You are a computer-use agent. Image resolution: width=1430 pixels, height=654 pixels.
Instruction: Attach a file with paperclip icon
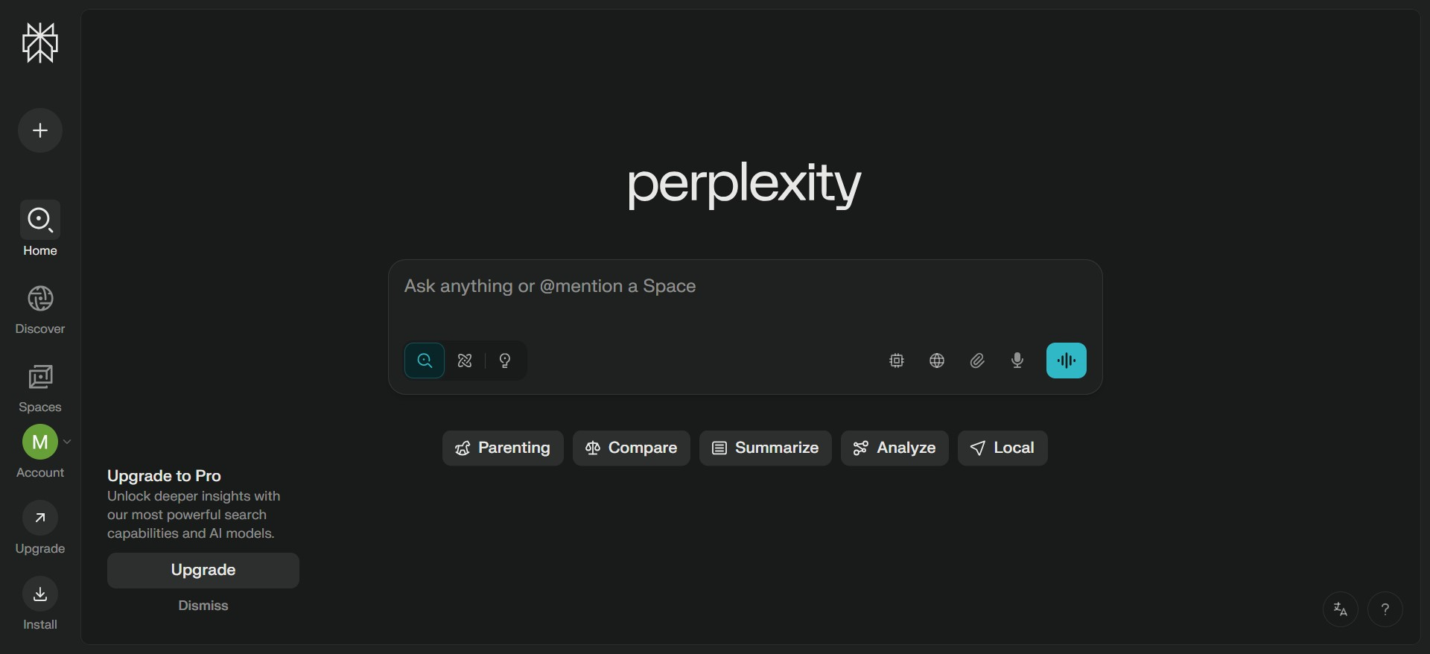pyautogui.click(x=977, y=361)
